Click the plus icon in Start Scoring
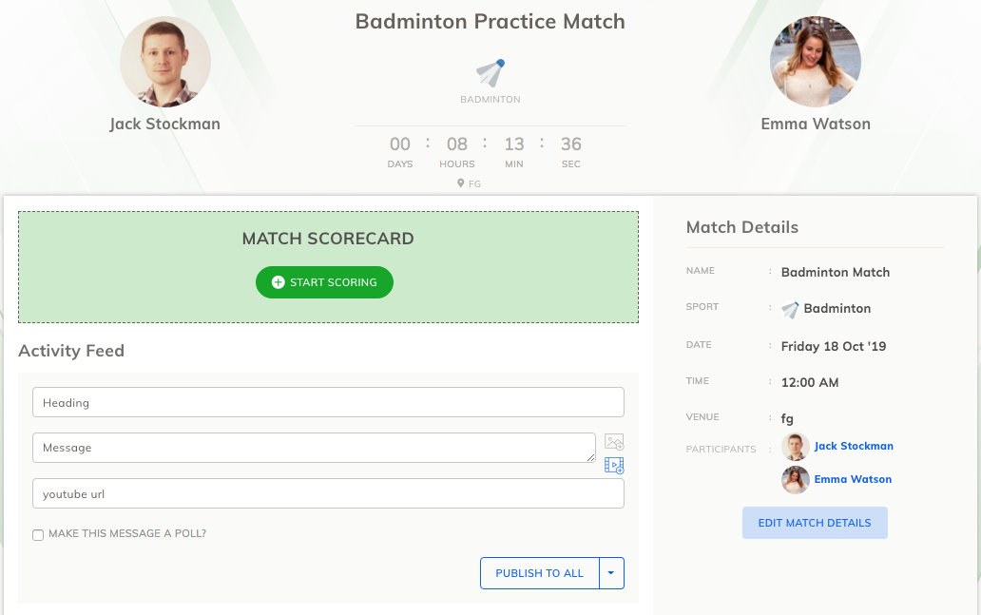 click(x=278, y=282)
